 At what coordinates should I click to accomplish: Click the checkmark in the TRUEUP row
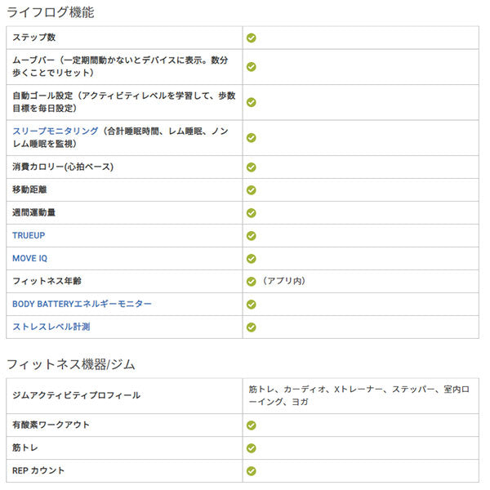252,235
